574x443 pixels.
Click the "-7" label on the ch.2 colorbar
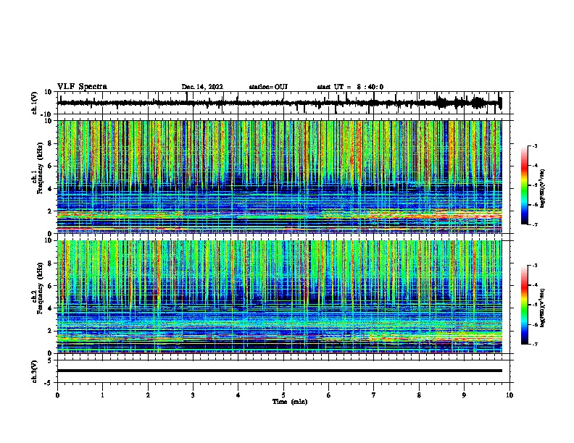[534, 345]
